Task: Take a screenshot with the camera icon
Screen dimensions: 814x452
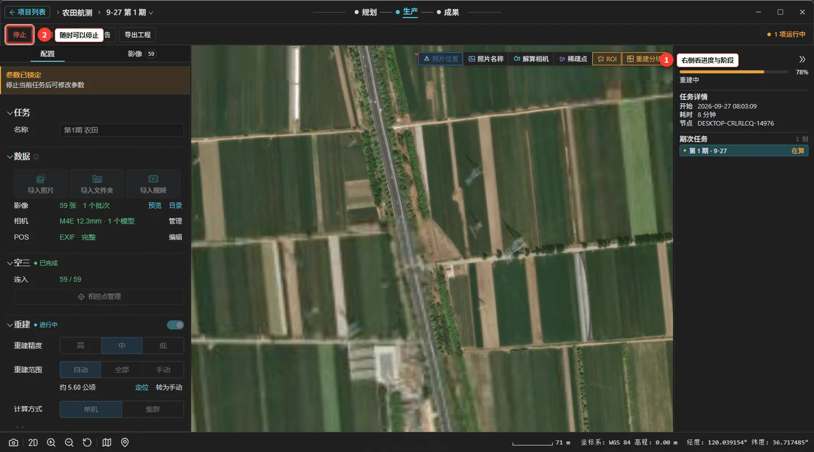Action: coord(13,442)
